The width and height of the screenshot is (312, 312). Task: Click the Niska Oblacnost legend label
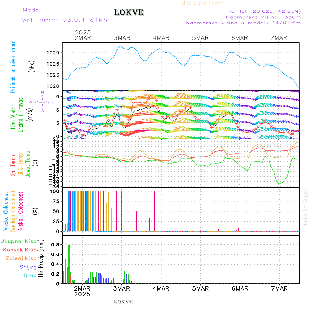point(20,211)
